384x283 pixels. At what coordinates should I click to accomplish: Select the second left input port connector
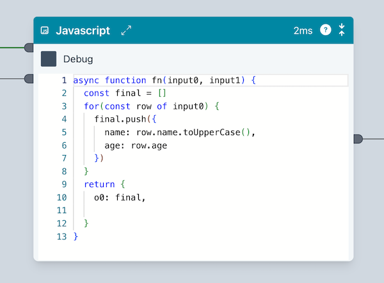pos(29,79)
